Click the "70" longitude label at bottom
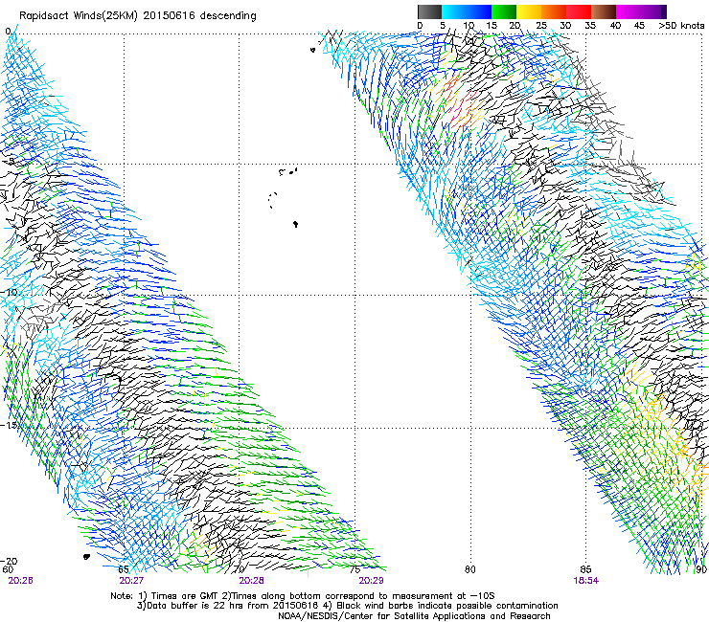Screen dimensions: 709x622 [x=240, y=569]
